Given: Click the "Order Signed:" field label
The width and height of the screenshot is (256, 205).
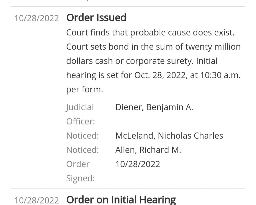Looking at the screenshot, I should 80,171.
